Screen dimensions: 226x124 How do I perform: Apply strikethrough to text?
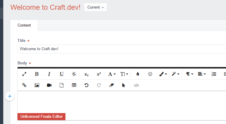click(74, 74)
